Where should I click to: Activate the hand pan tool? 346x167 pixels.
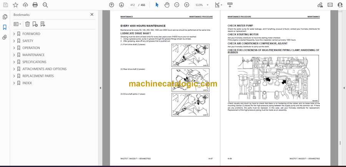[167, 5]
